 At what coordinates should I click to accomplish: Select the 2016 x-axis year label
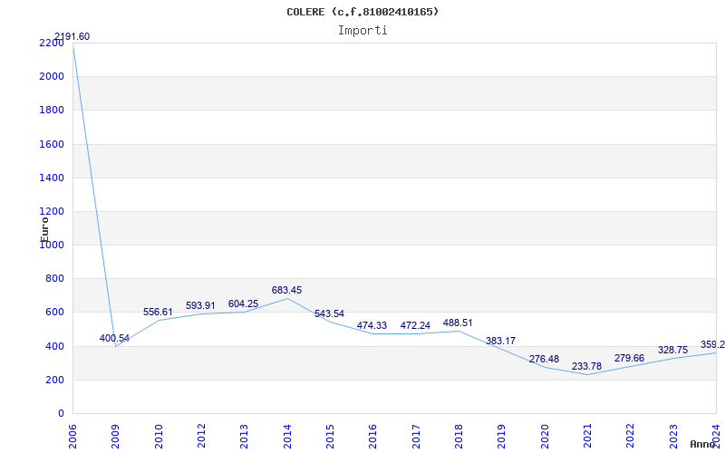click(373, 436)
